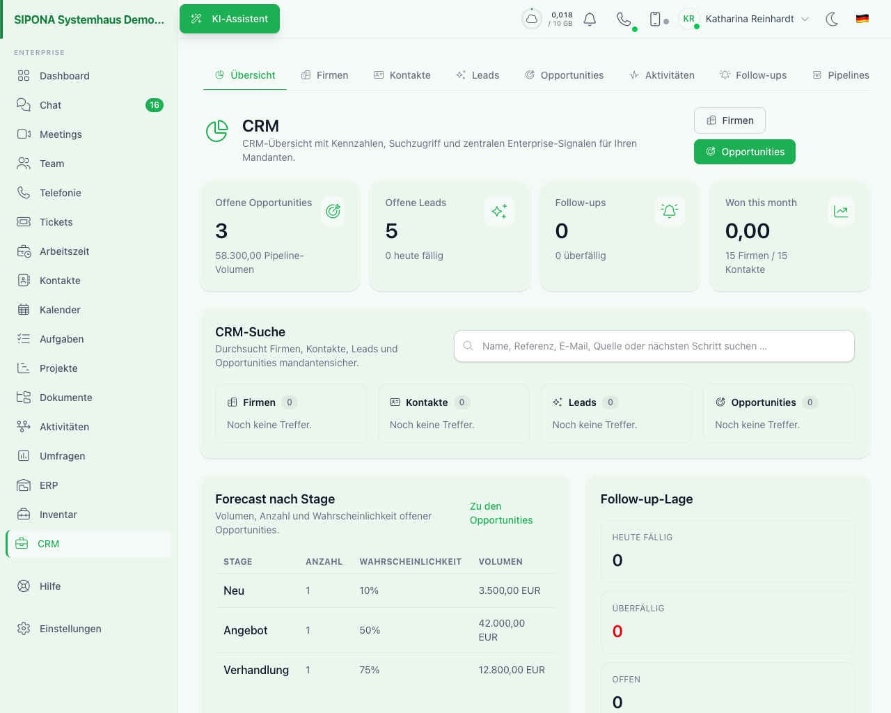Screen dimensions: 891x713
Task: Click the phone handset icon in header
Action: pyautogui.click(x=624, y=19)
